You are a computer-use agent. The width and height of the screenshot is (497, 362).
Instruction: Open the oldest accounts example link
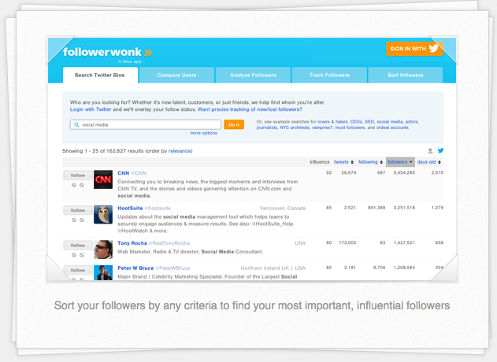[x=392, y=127]
